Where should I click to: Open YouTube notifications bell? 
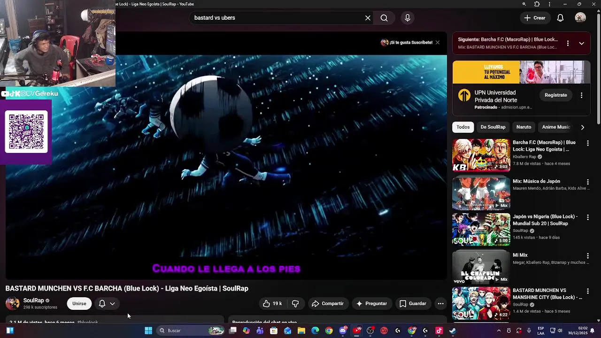point(560,18)
